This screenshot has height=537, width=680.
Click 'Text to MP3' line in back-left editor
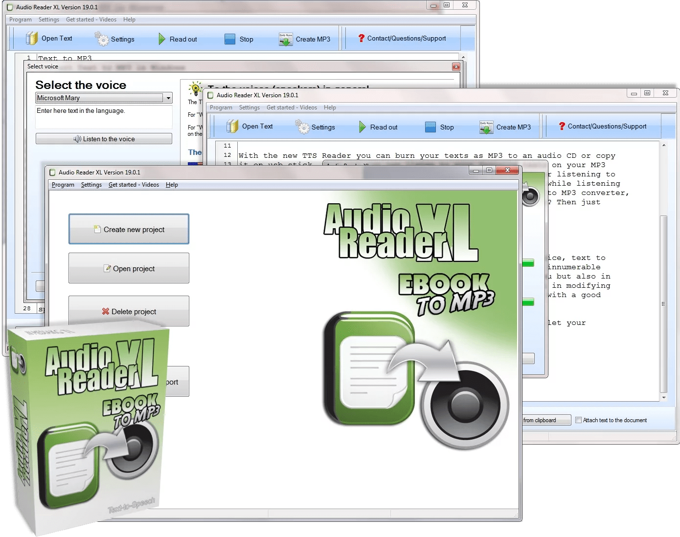(65, 58)
